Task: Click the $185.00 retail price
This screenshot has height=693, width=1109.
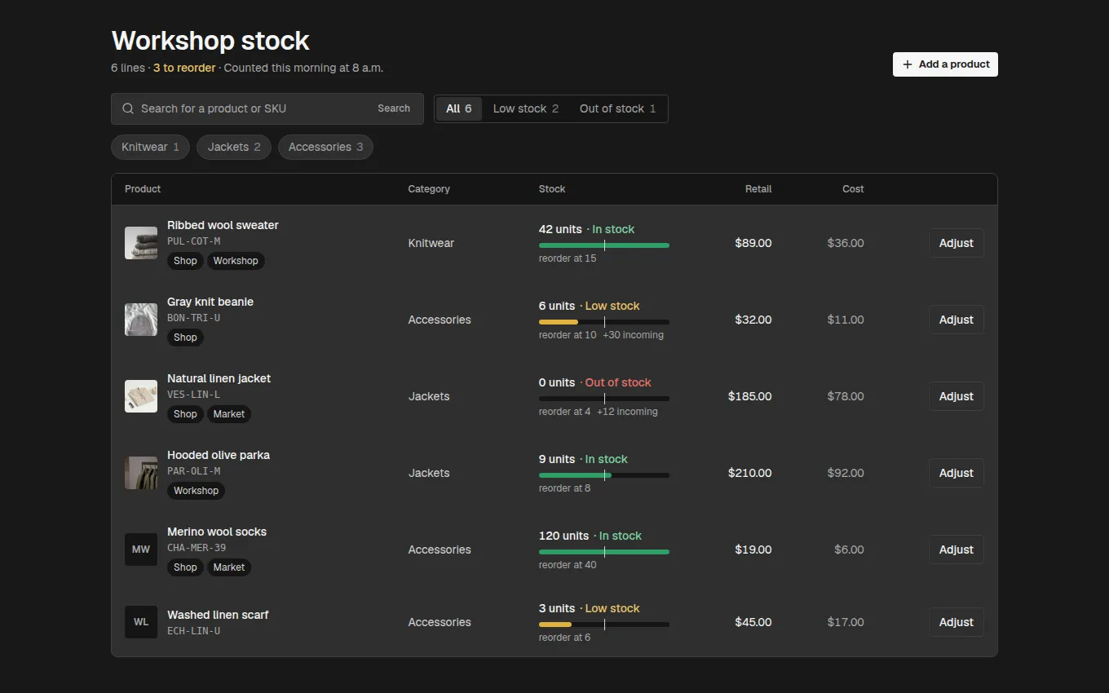Action: click(750, 396)
